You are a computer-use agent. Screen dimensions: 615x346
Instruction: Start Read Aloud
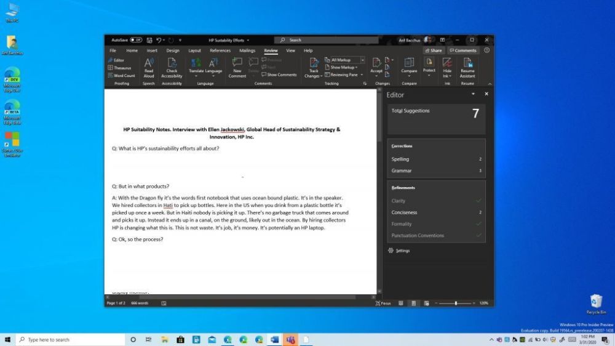coord(149,68)
